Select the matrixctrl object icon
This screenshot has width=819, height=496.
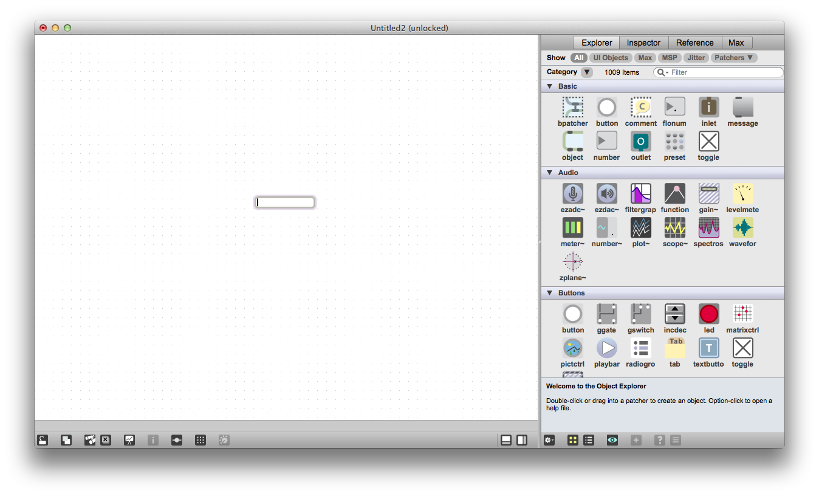click(742, 314)
